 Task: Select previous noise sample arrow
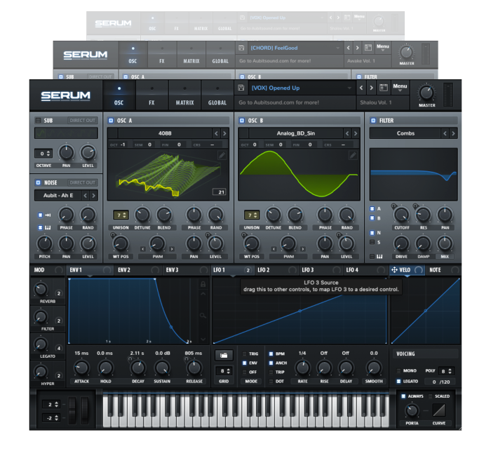pos(85,196)
